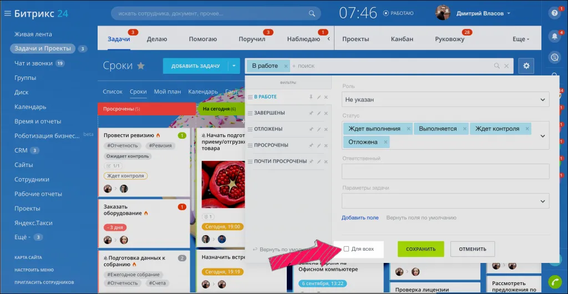The image size is (568, 294).
Task: Click the star icon next to Сроки
Action: [141, 66]
